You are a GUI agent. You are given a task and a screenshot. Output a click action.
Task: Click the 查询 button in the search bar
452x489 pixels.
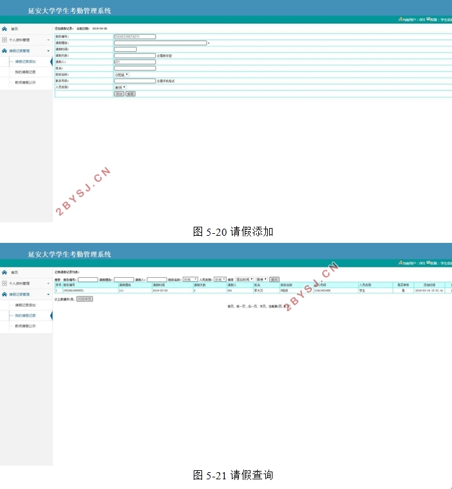tap(274, 280)
